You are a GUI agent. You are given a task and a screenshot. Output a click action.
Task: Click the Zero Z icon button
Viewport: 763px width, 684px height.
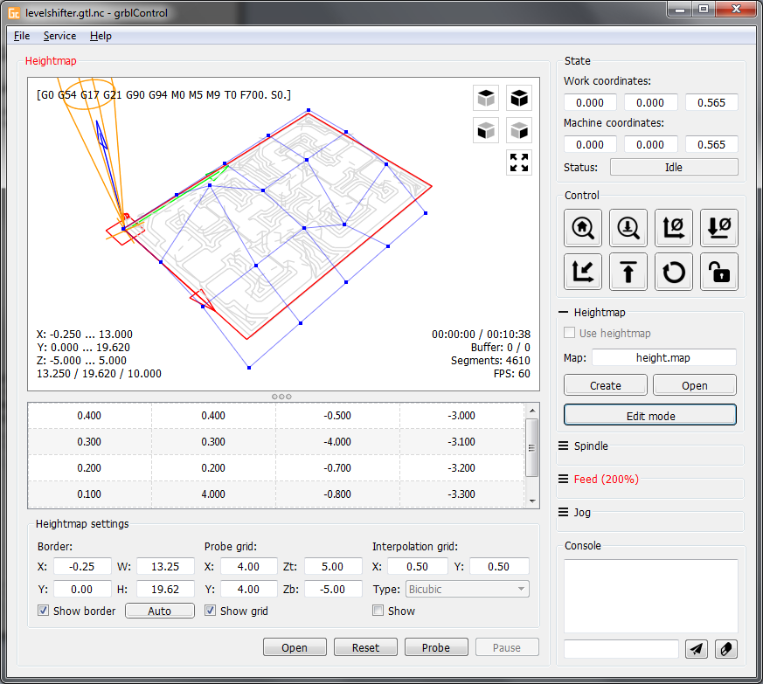718,228
